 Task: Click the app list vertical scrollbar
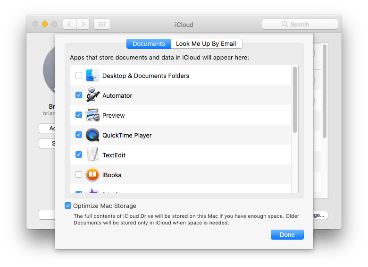[x=295, y=100]
